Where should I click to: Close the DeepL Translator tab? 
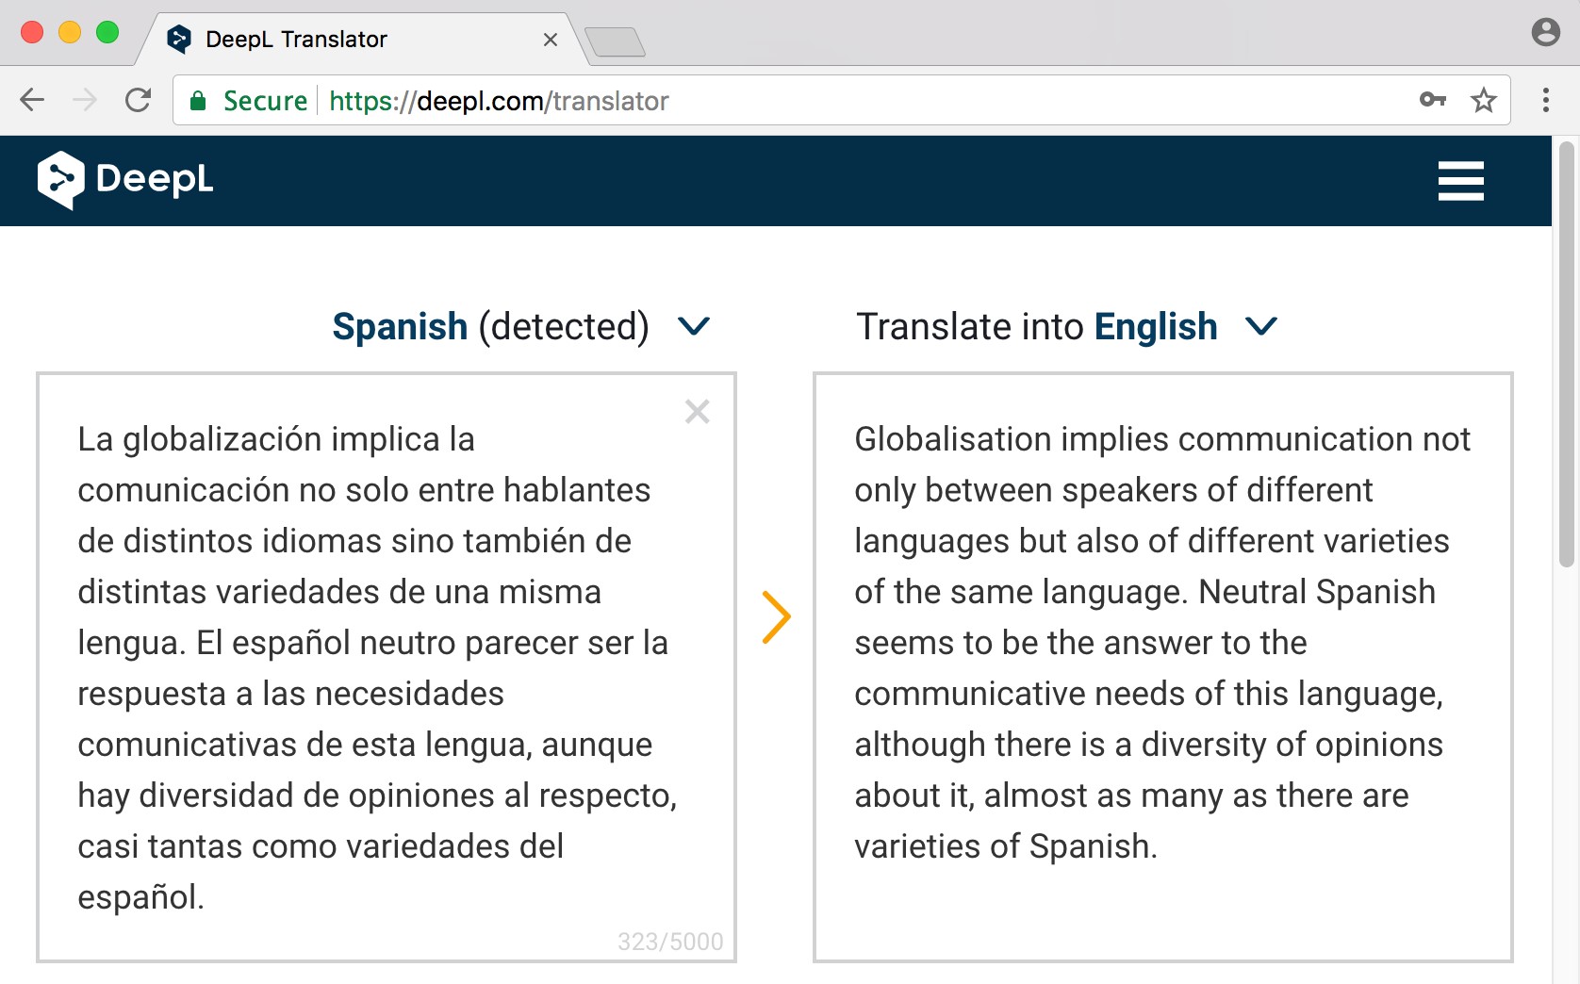pyautogui.click(x=551, y=40)
